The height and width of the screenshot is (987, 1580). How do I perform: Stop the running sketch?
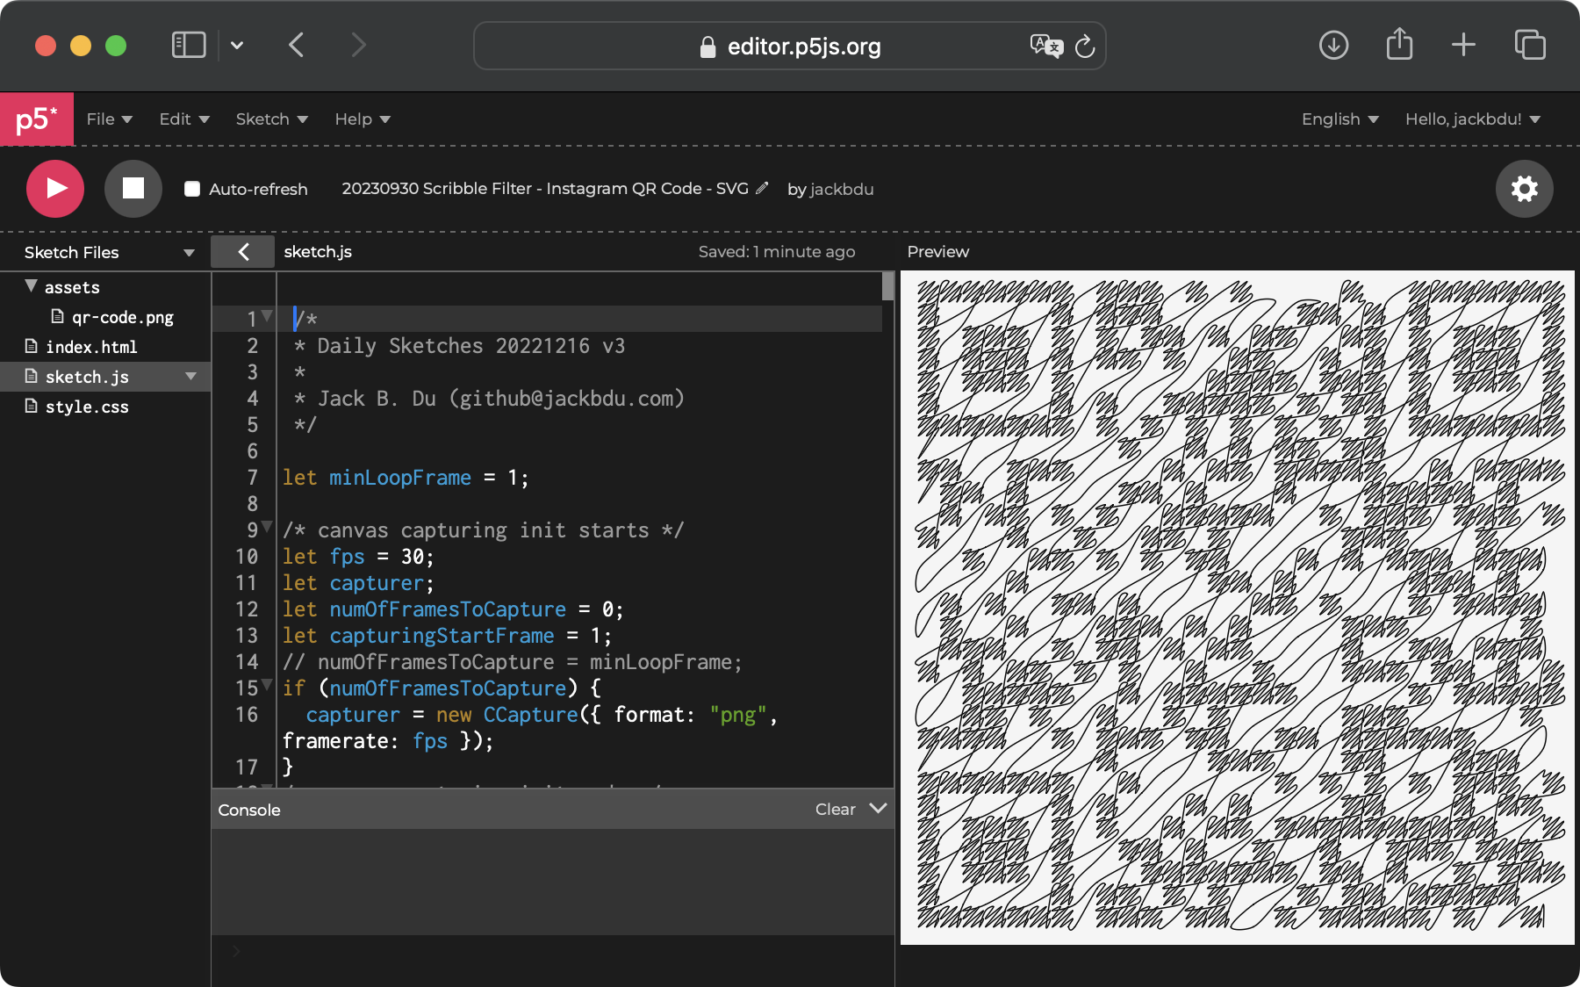tap(133, 189)
